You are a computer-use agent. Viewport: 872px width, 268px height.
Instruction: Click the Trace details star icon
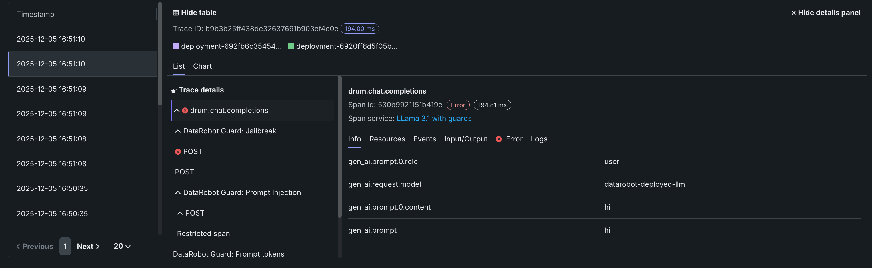click(x=174, y=90)
